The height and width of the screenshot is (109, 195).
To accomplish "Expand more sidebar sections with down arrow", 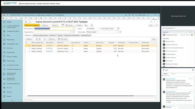I will tap(12, 101).
